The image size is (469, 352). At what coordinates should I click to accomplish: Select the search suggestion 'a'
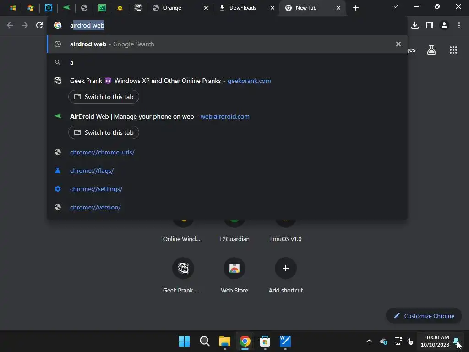click(227, 62)
